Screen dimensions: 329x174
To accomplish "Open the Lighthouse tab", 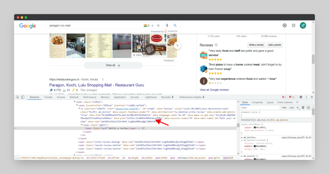I will coord(151,97).
